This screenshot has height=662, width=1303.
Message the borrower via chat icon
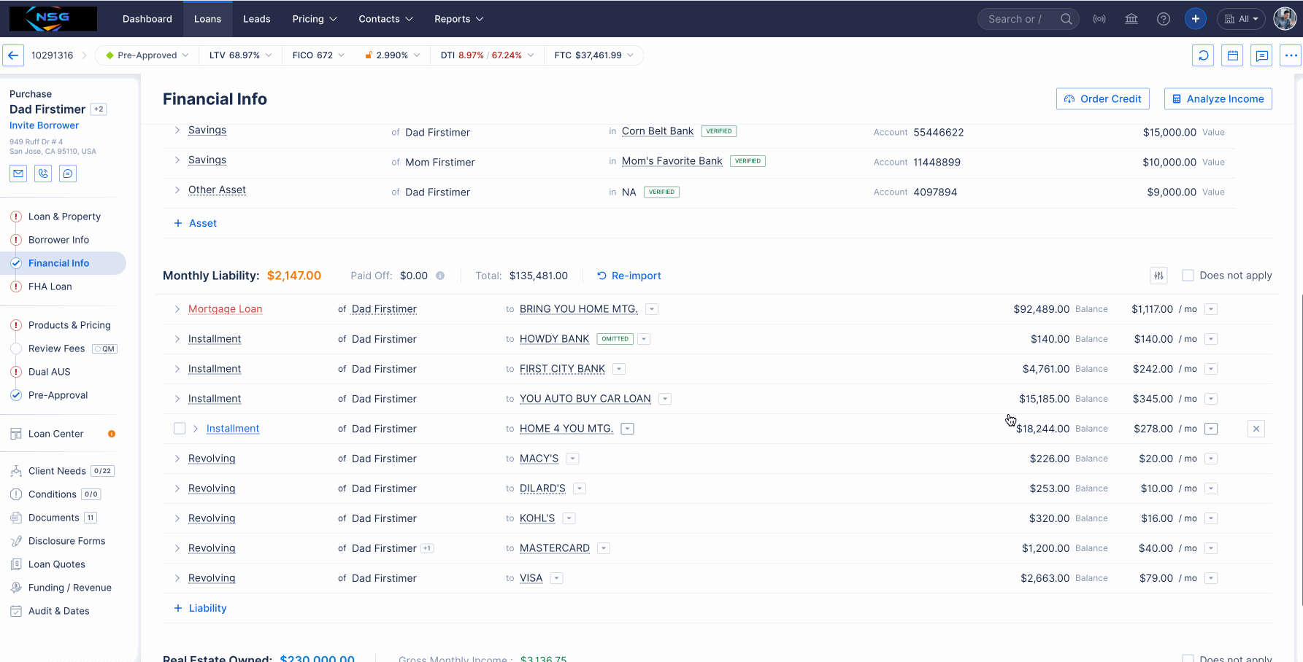coord(68,174)
